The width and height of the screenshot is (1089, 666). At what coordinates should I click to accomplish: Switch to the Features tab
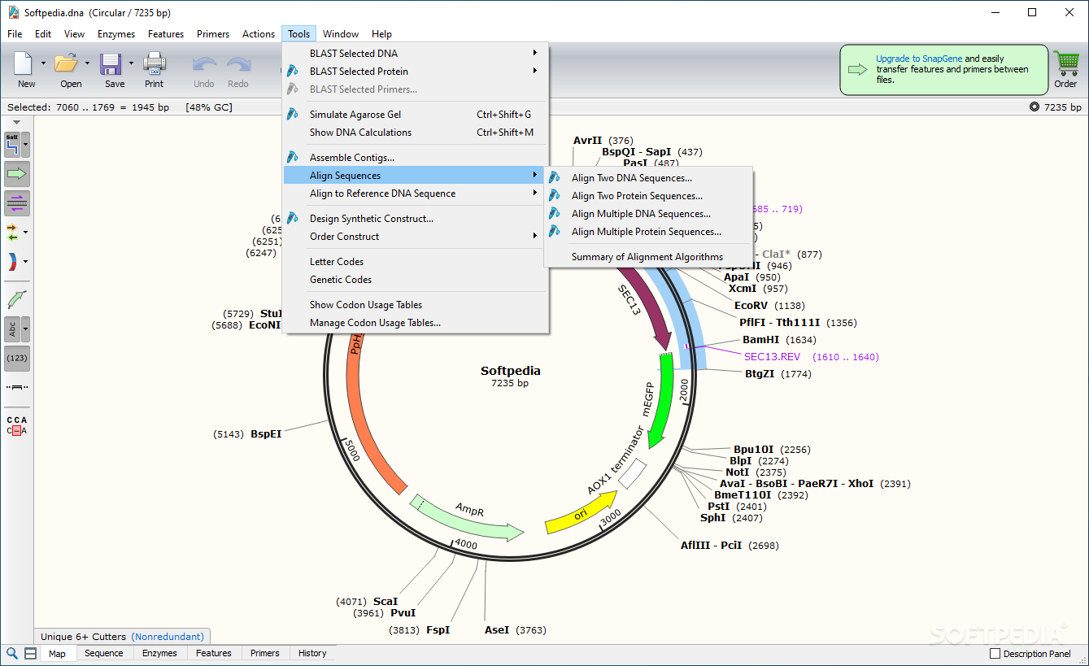click(214, 653)
